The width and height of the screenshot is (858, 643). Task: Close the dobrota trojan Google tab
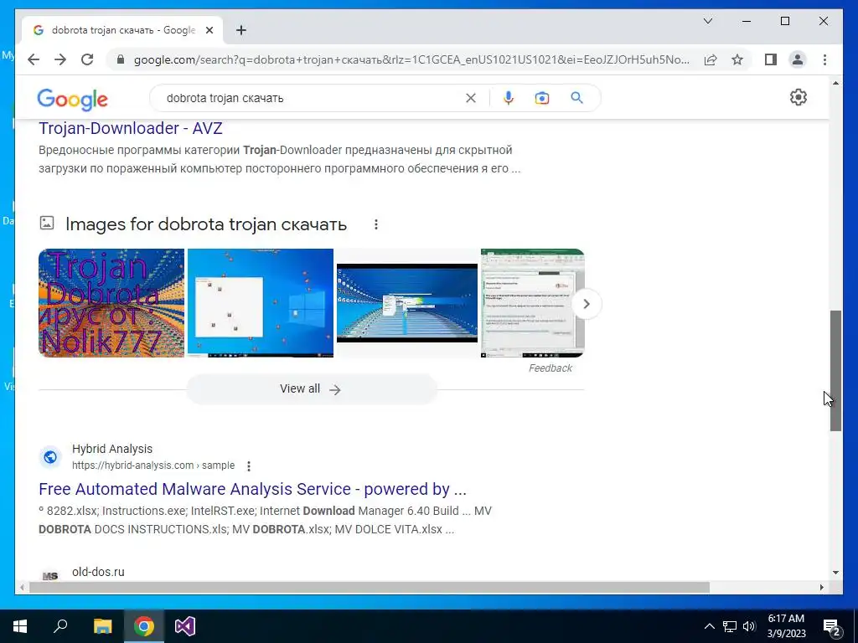(209, 30)
